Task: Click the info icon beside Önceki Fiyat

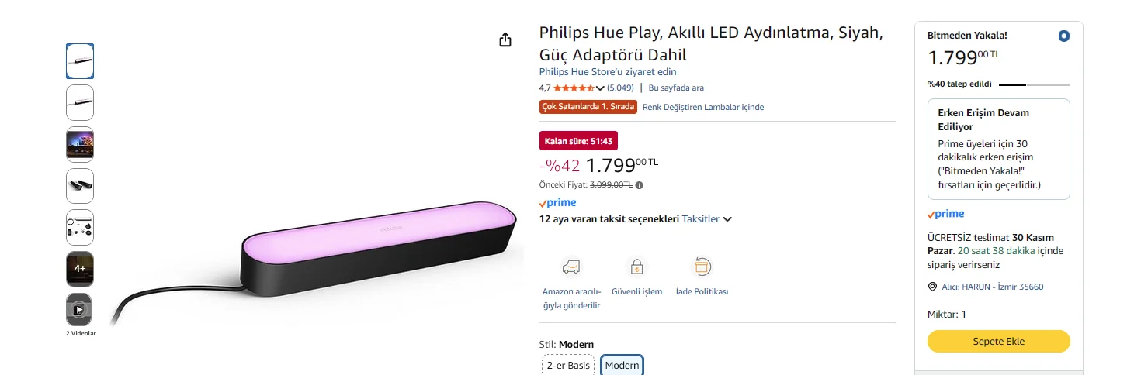Action: point(640,185)
